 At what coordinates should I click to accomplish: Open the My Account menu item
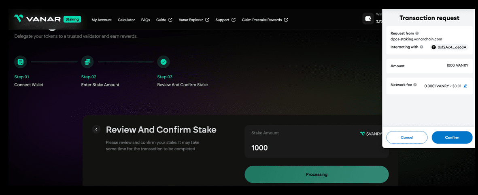pyautogui.click(x=102, y=20)
